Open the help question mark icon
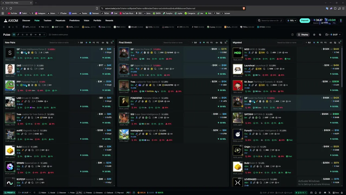346x195 pixels. (292, 35)
